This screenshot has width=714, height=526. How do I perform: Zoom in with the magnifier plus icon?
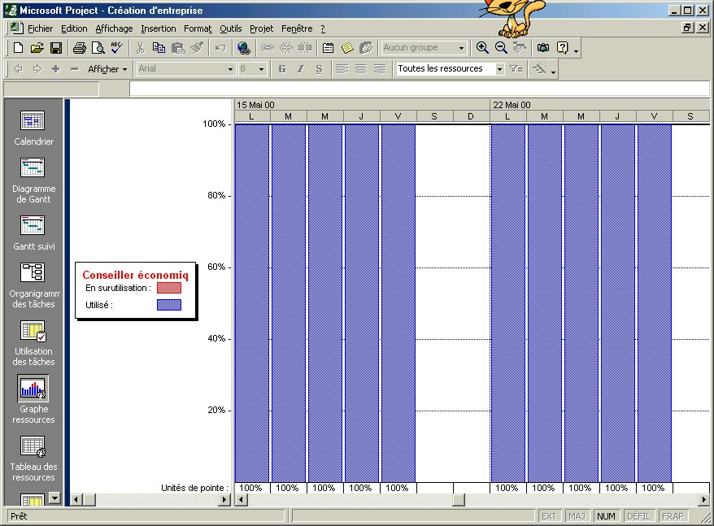(482, 48)
